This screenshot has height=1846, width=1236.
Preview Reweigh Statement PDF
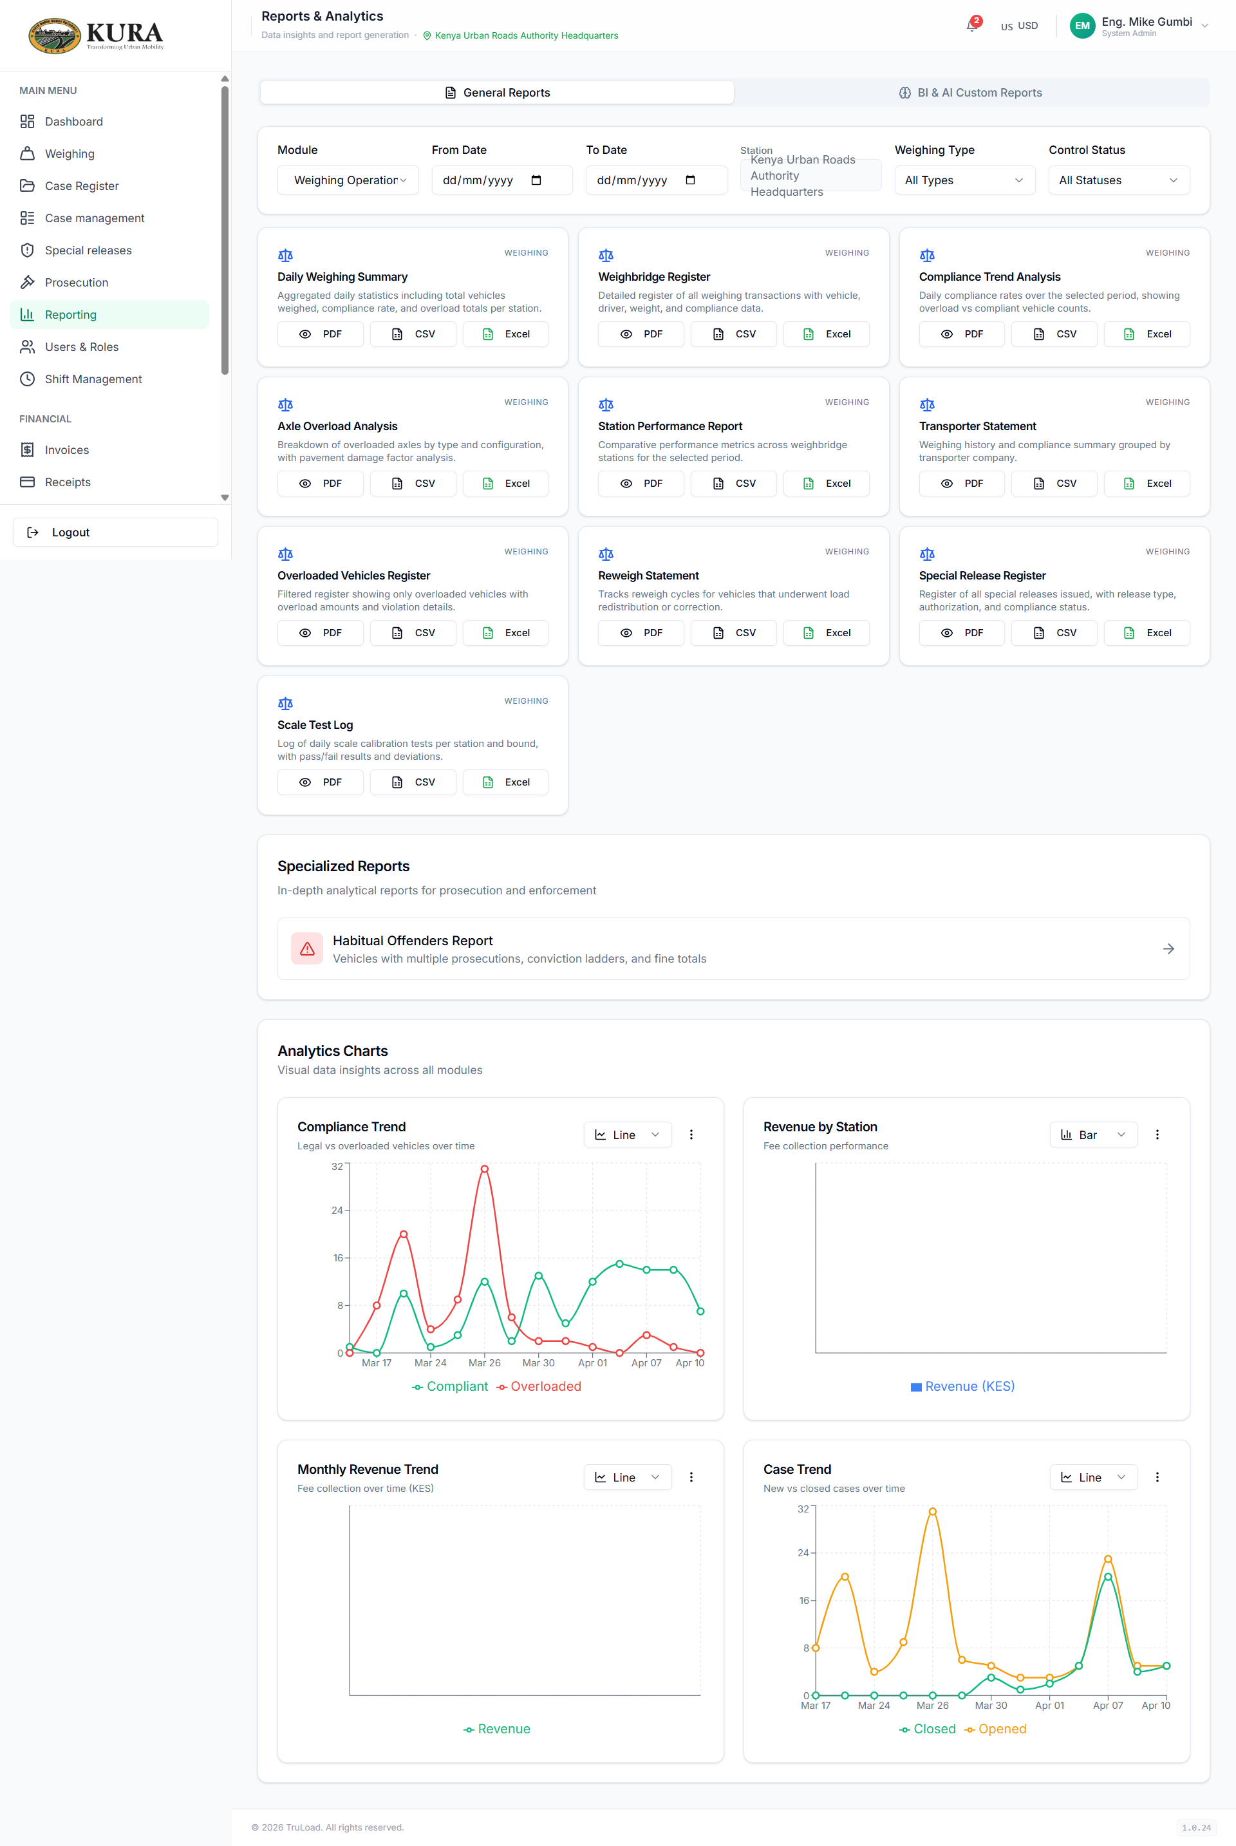point(641,633)
